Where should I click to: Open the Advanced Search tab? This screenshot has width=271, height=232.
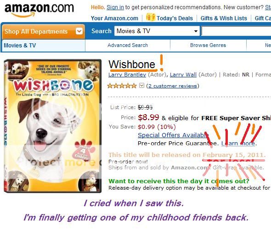click(128, 45)
